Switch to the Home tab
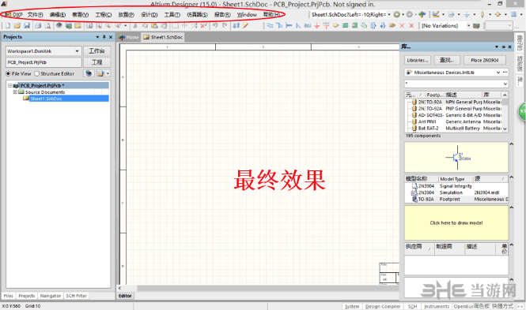This screenshot has width=526, height=310. [x=129, y=37]
